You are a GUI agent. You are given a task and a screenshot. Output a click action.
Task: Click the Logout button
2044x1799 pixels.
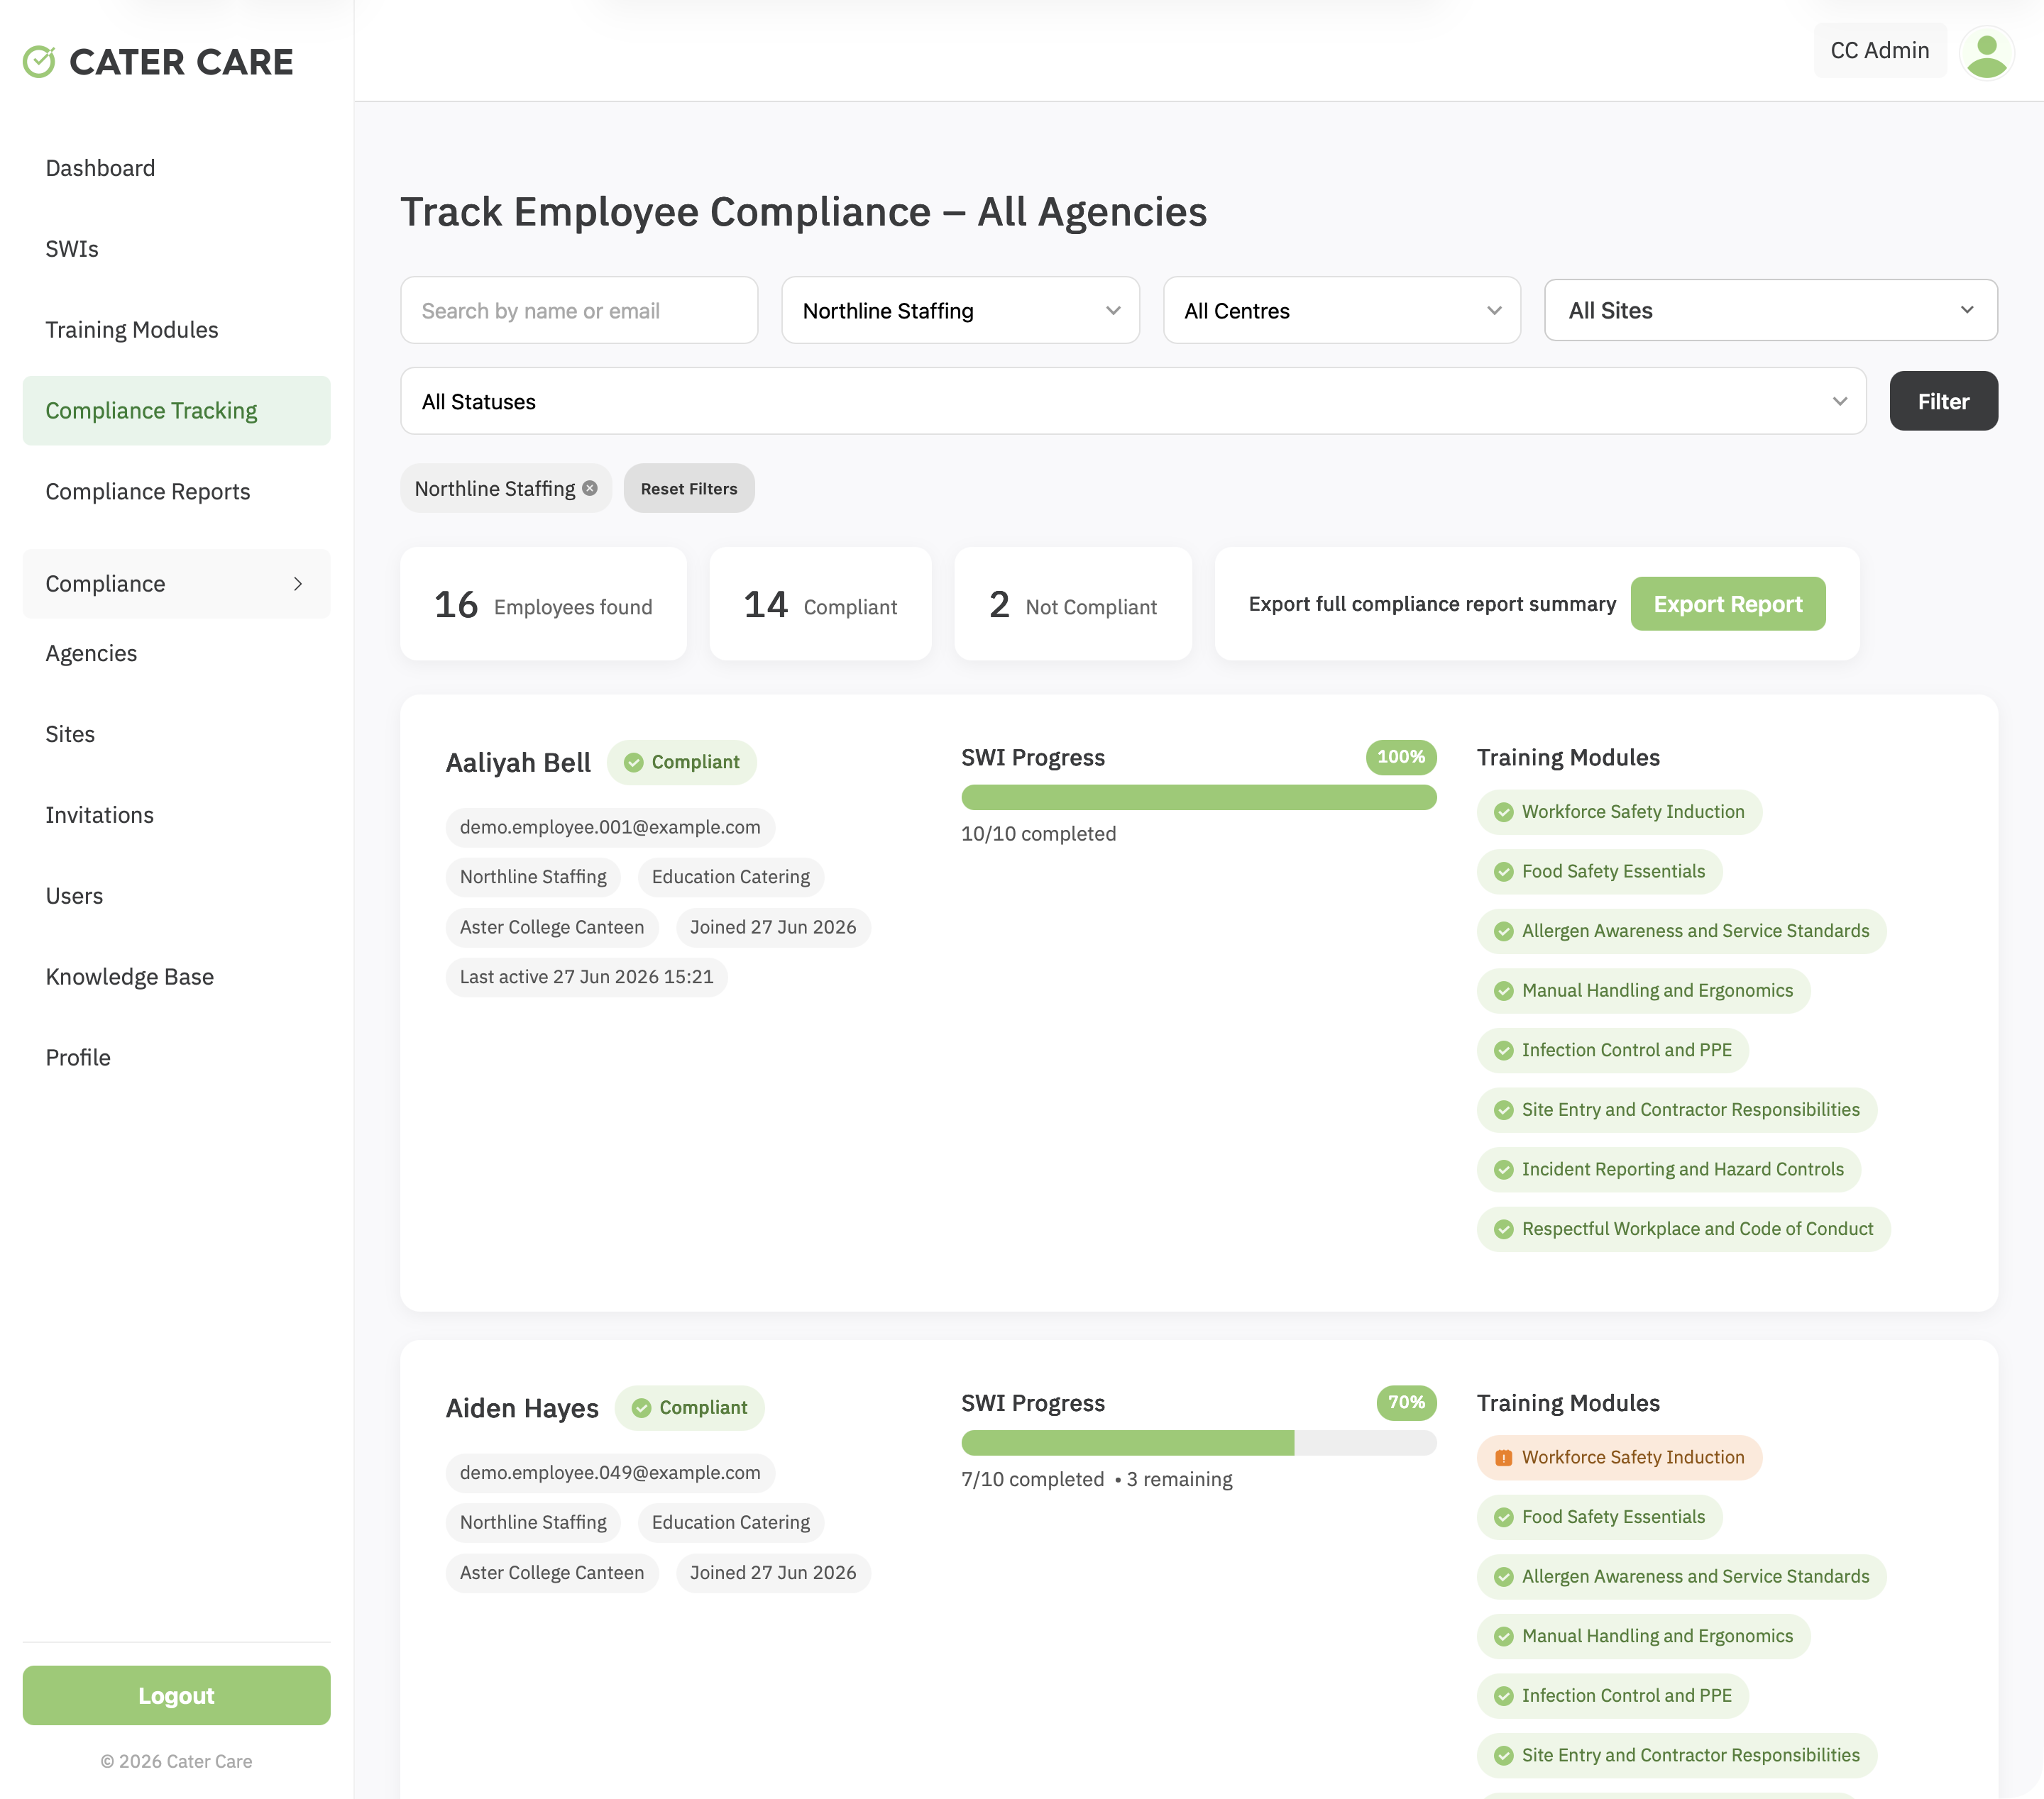(176, 1695)
